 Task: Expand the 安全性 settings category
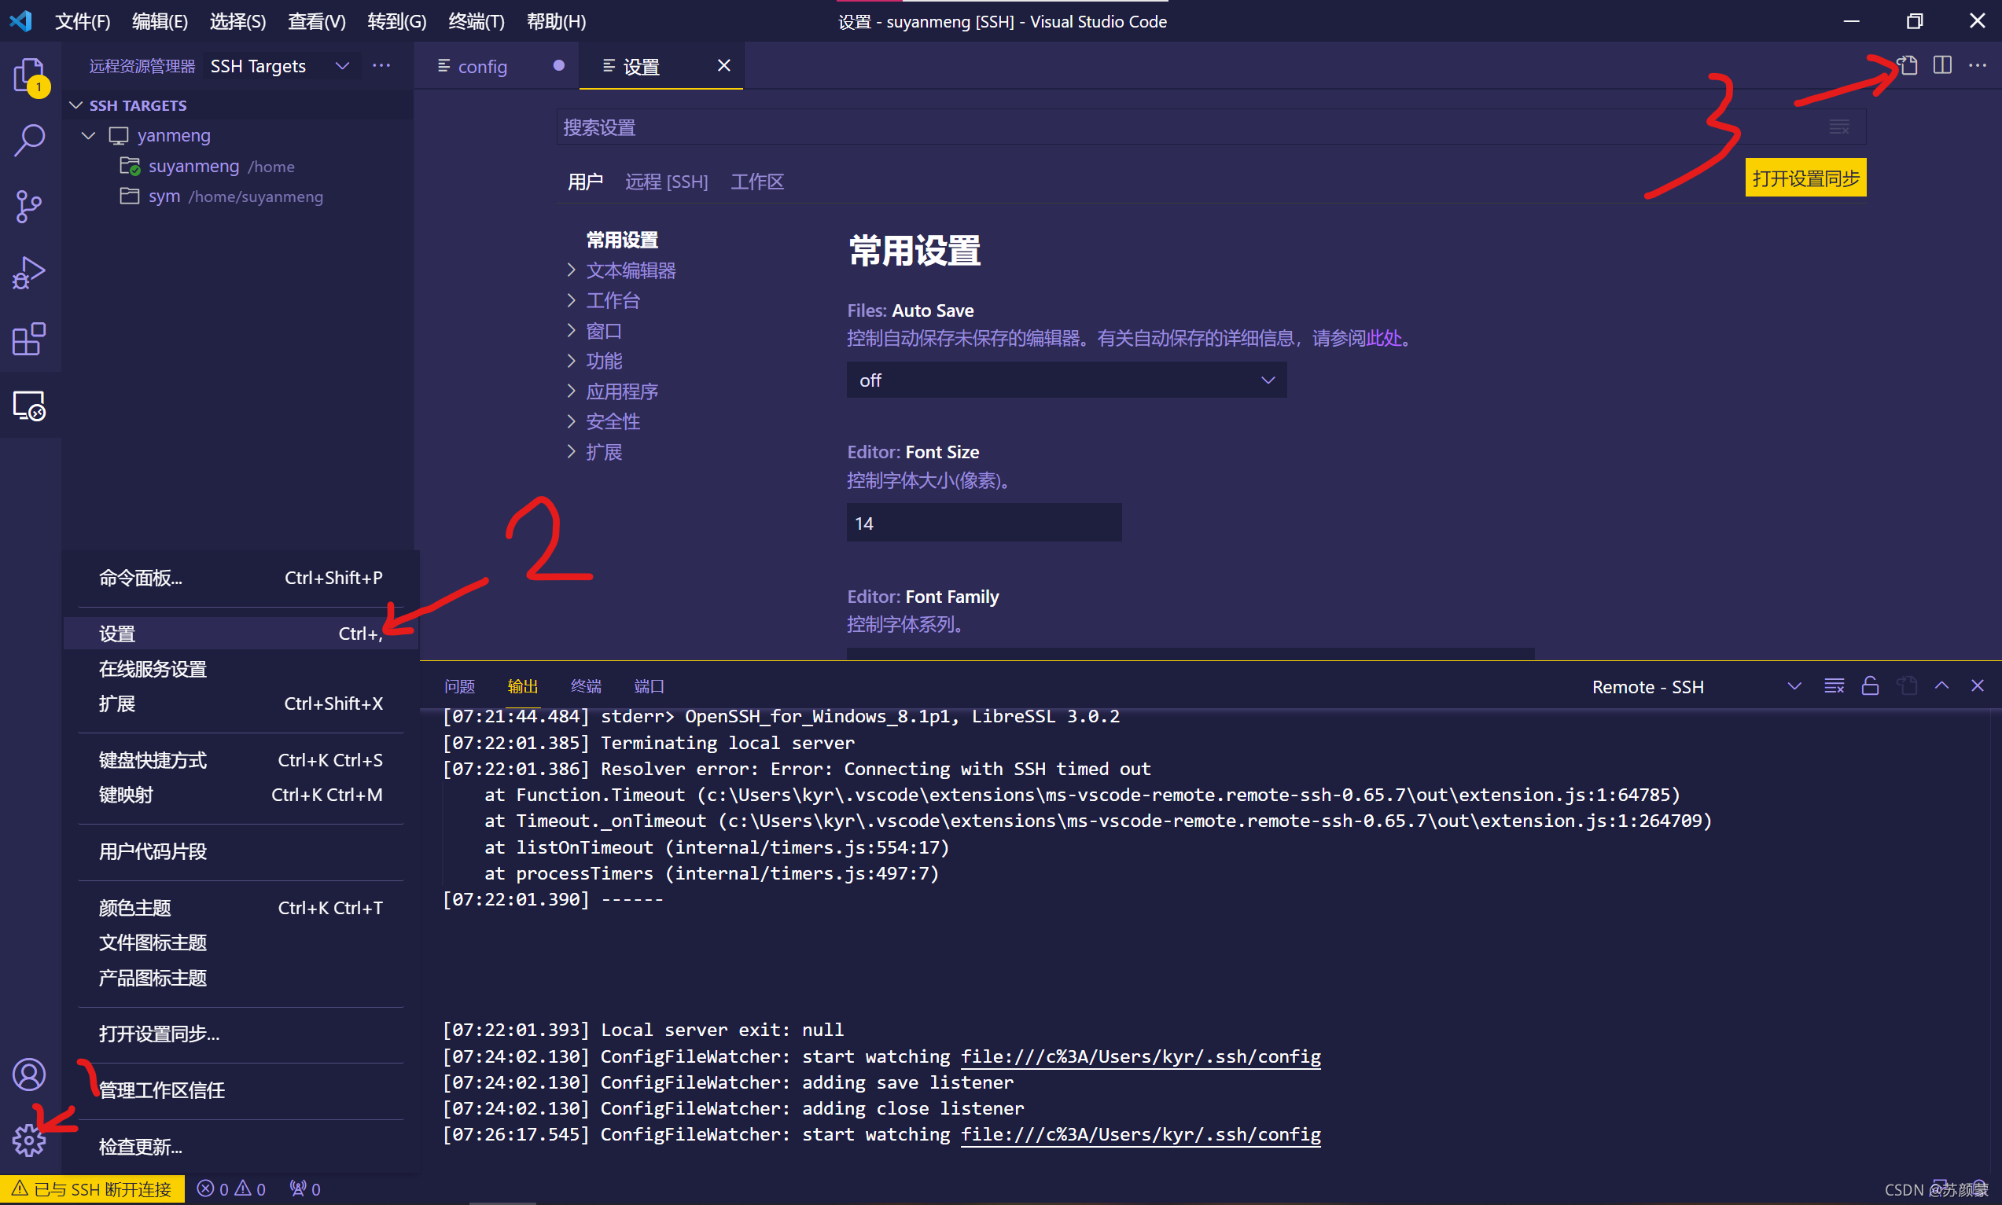(x=572, y=421)
